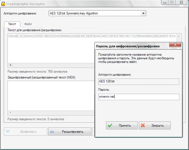Click the up triangle icon on Расшифровать
Screen dimensions: 189x150
[52, 131]
